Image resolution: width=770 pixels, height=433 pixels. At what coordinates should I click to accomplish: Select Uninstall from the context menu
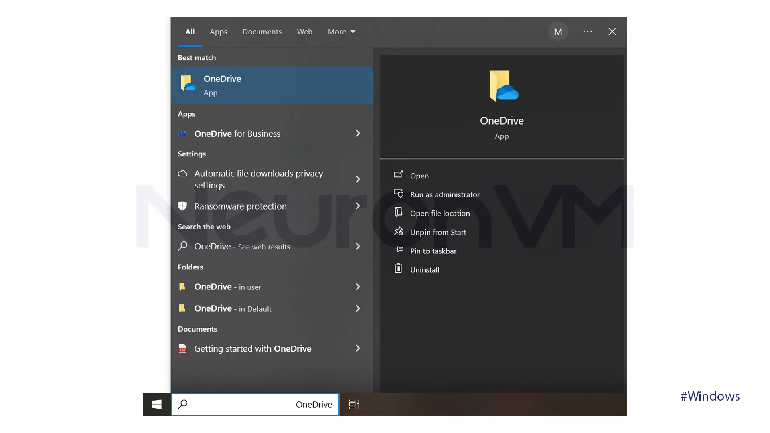425,269
